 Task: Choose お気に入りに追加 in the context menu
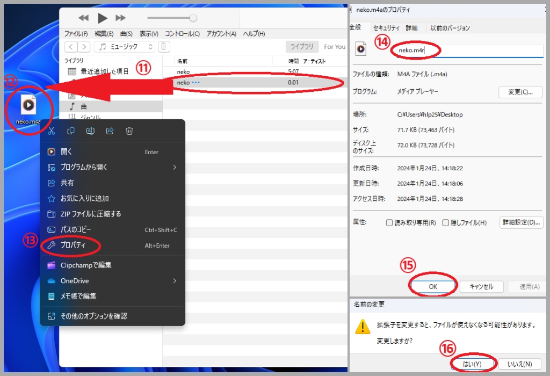point(113,198)
